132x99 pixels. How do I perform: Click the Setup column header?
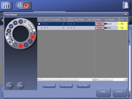tap(100, 20)
